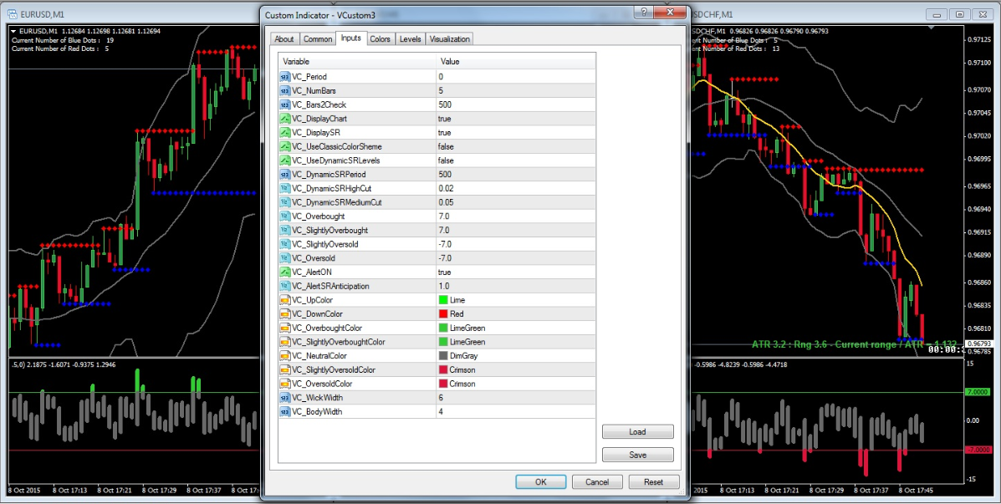This screenshot has height=504, width=1001.
Task: Click the VC_AlertON boolean icon
Action: pyautogui.click(x=284, y=272)
